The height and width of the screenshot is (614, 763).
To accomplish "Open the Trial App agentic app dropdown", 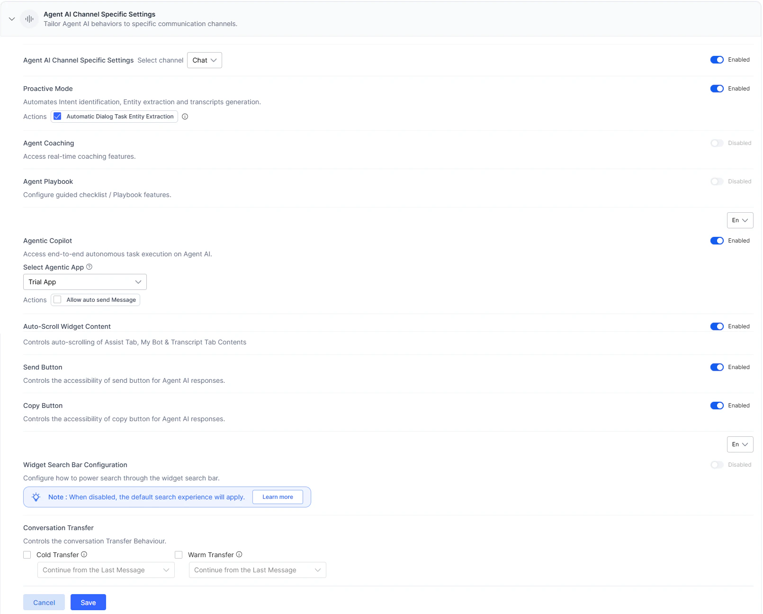I will click(85, 282).
